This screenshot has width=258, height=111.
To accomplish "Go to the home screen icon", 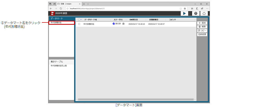I will coord(204,14).
